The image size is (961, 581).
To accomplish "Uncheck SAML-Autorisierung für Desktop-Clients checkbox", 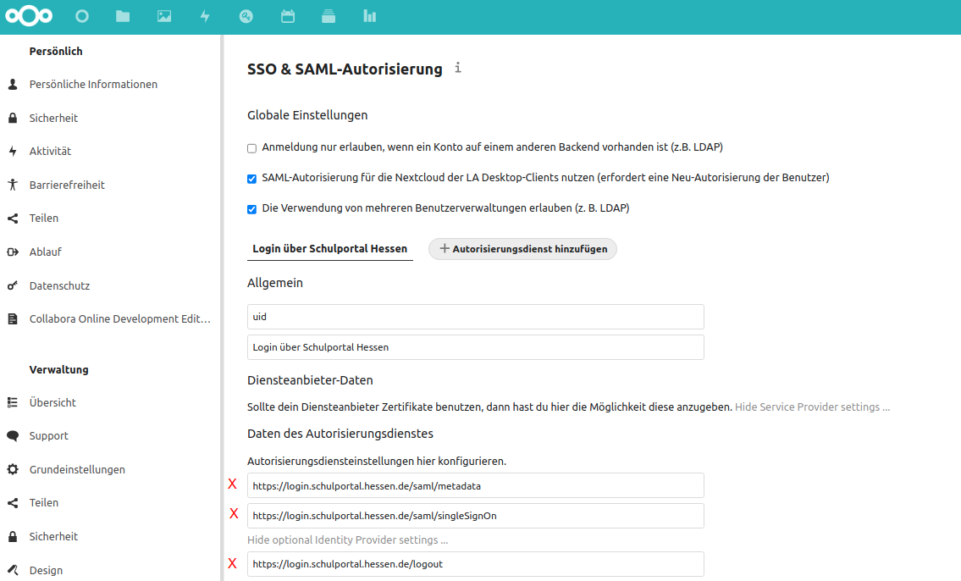I will click(252, 179).
